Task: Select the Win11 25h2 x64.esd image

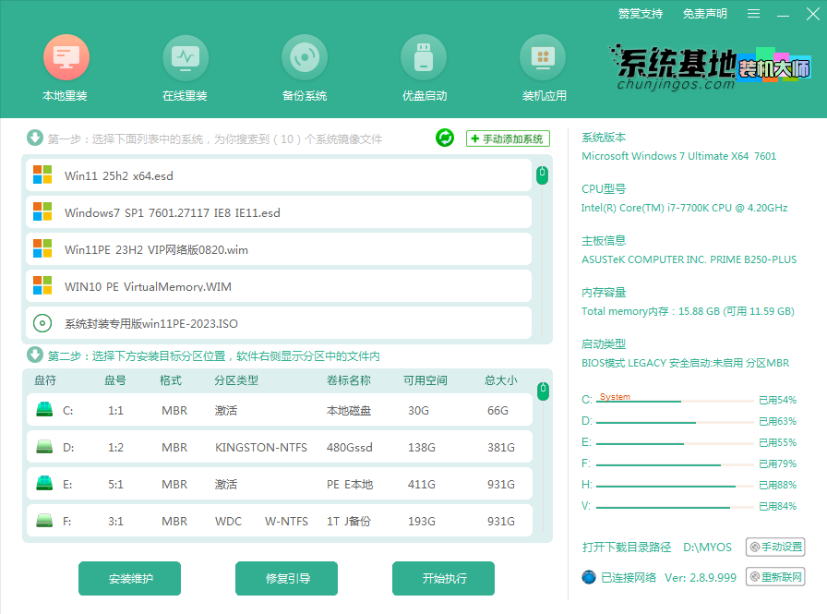Action: (277, 175)
